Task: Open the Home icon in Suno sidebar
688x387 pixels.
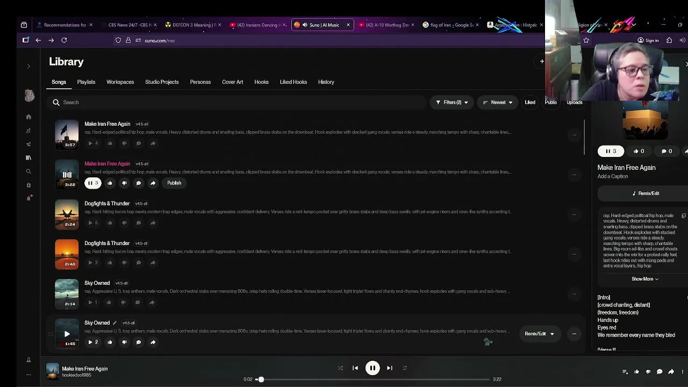Action: click(28, 117)
